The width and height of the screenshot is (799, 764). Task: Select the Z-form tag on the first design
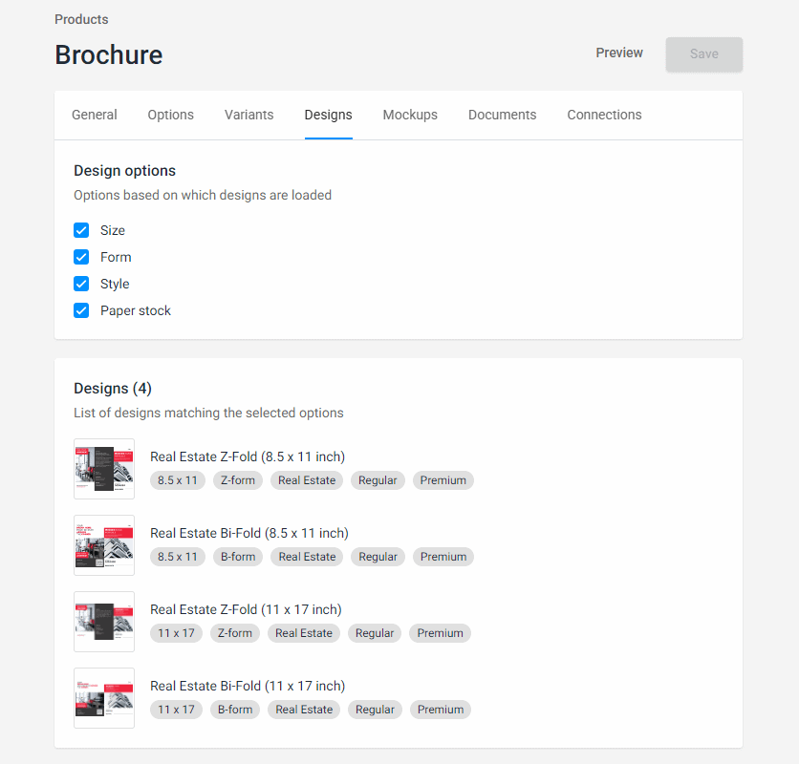[x=237, y=480]
